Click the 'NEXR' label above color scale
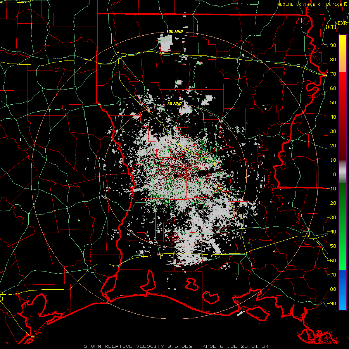Image resolution: width=349 pixels, height=349 pixels. coord(341,23)
